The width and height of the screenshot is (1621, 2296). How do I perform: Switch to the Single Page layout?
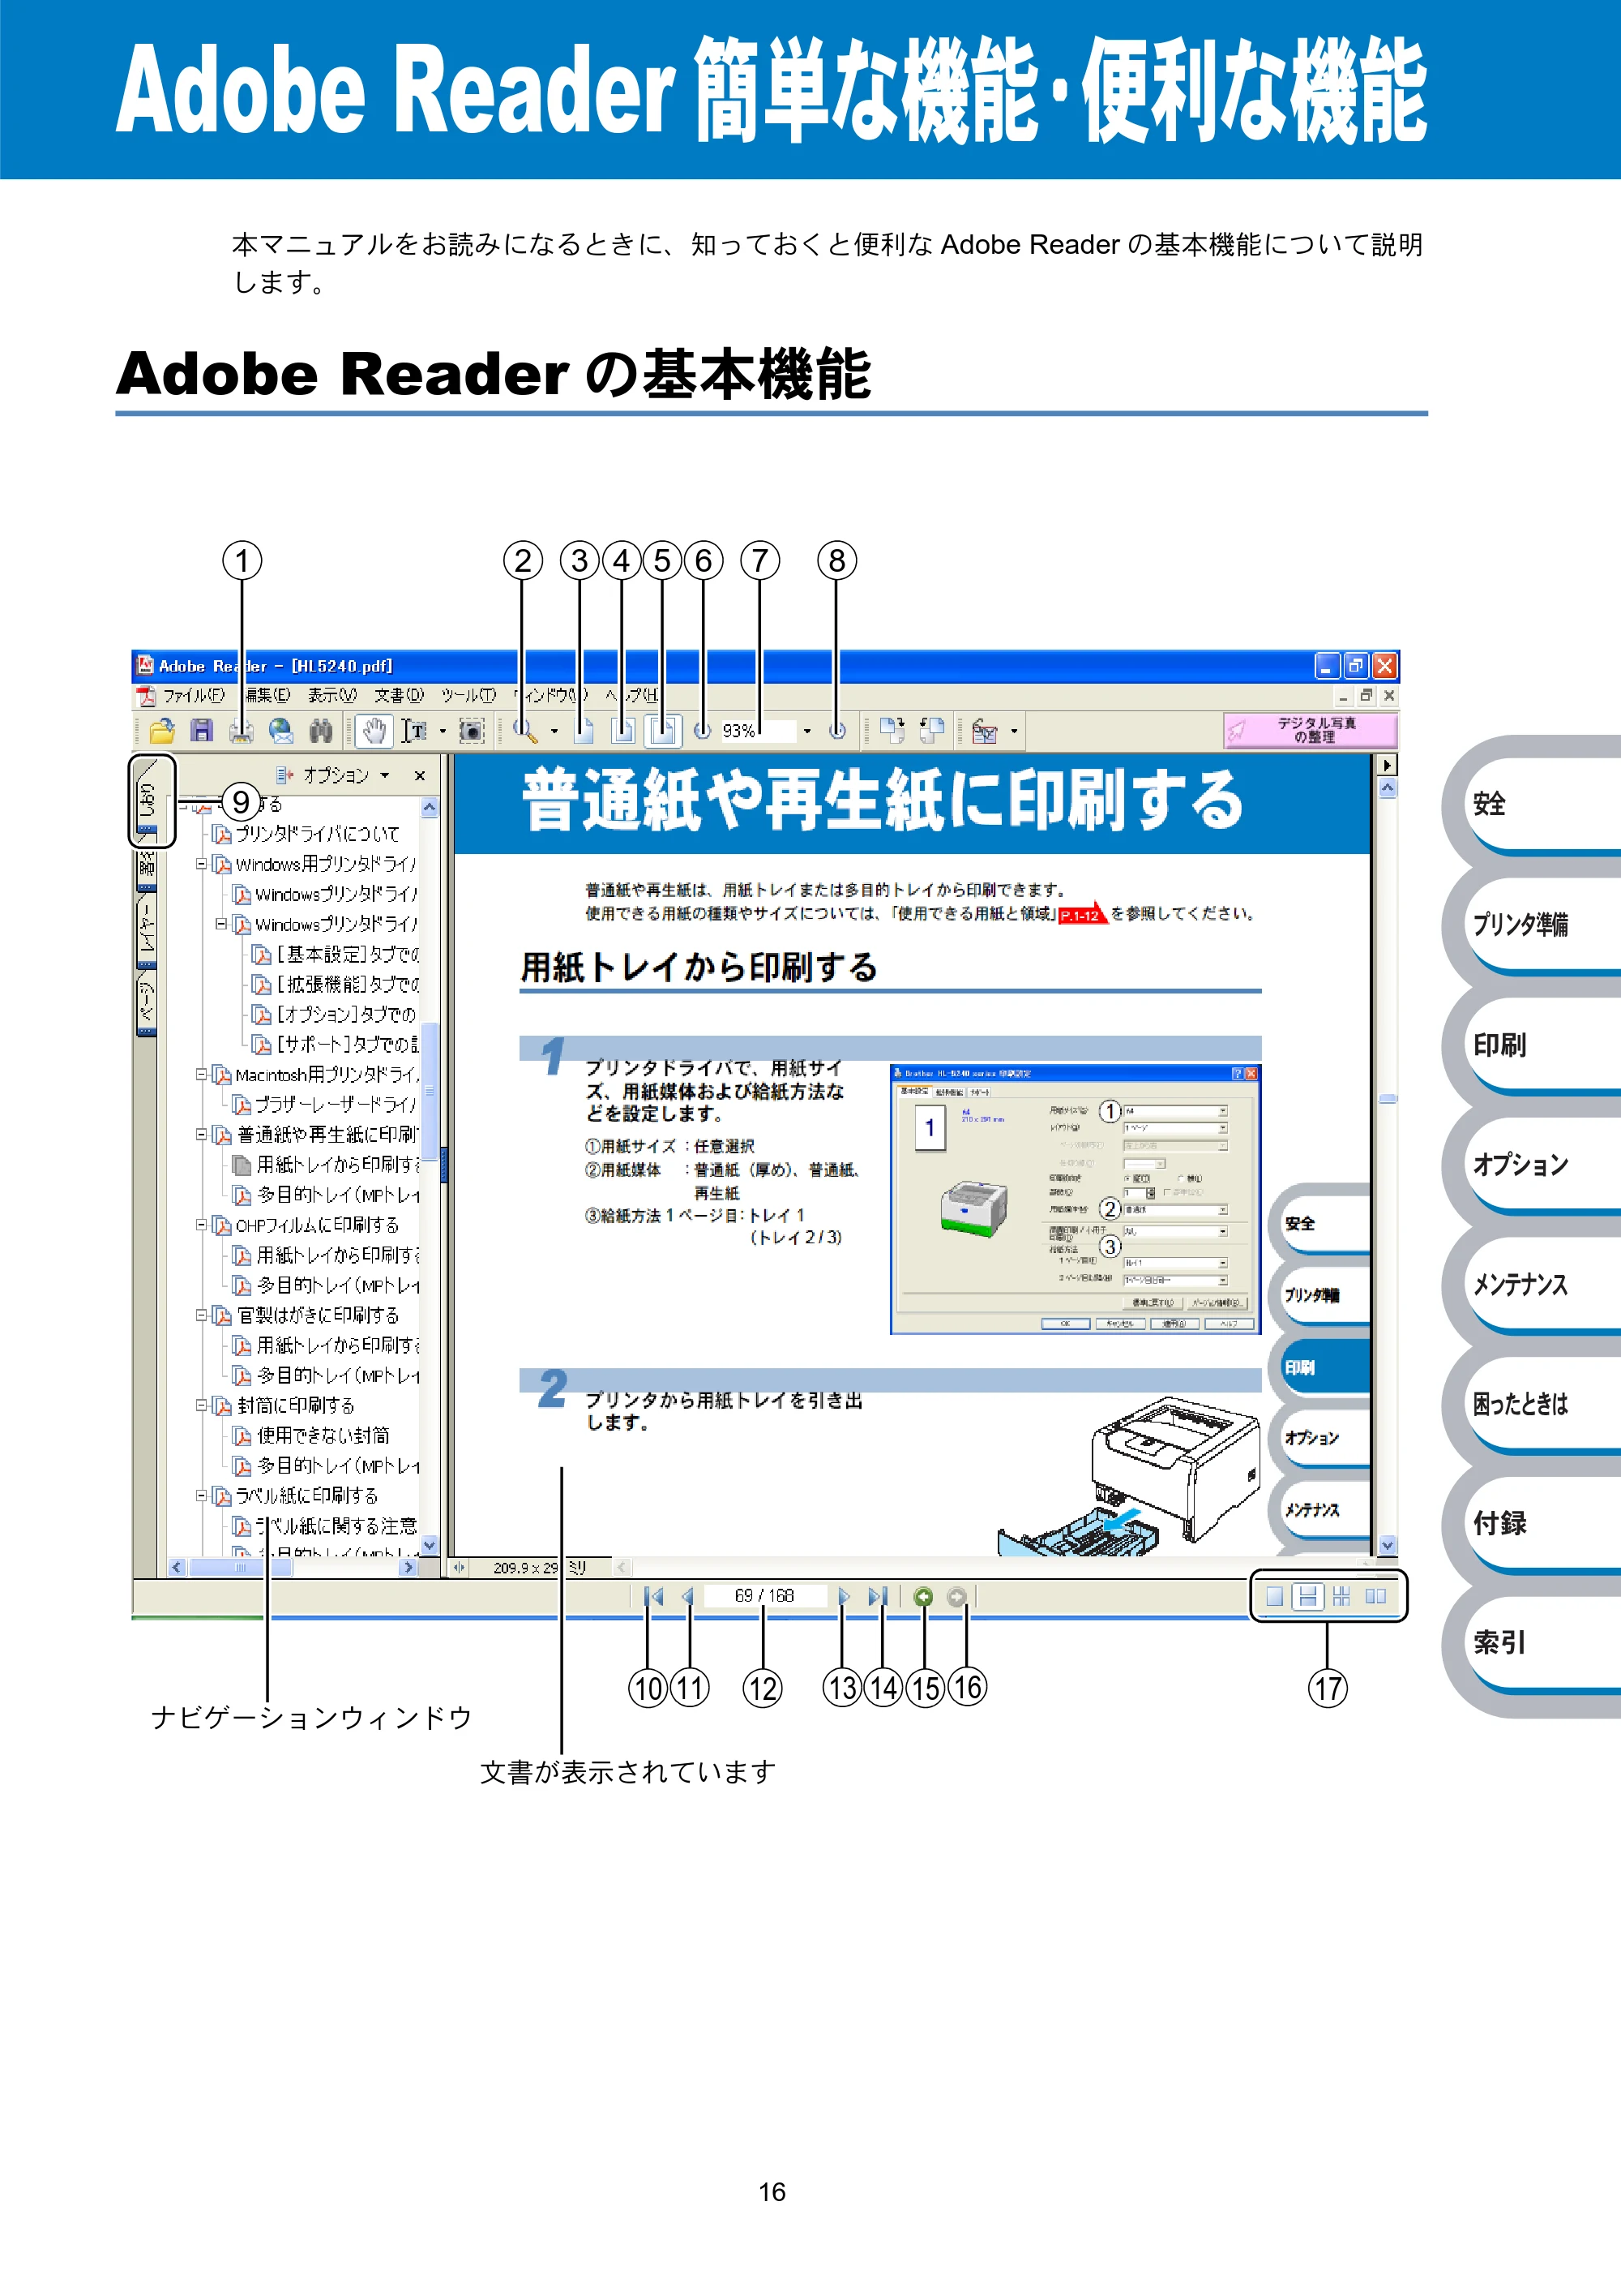pyautogui.click(x=1274, y=1596)
